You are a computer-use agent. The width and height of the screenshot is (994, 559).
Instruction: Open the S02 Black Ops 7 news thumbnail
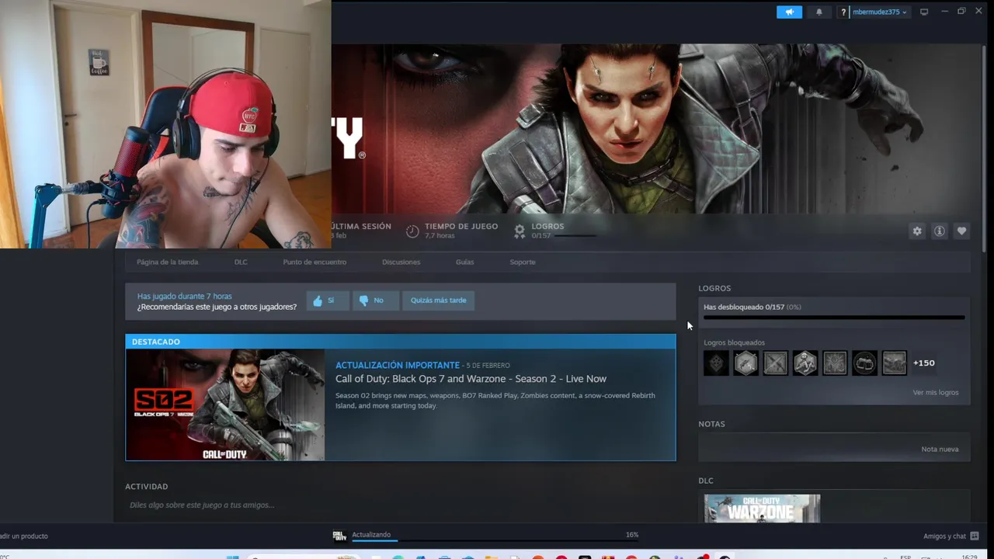225,404
